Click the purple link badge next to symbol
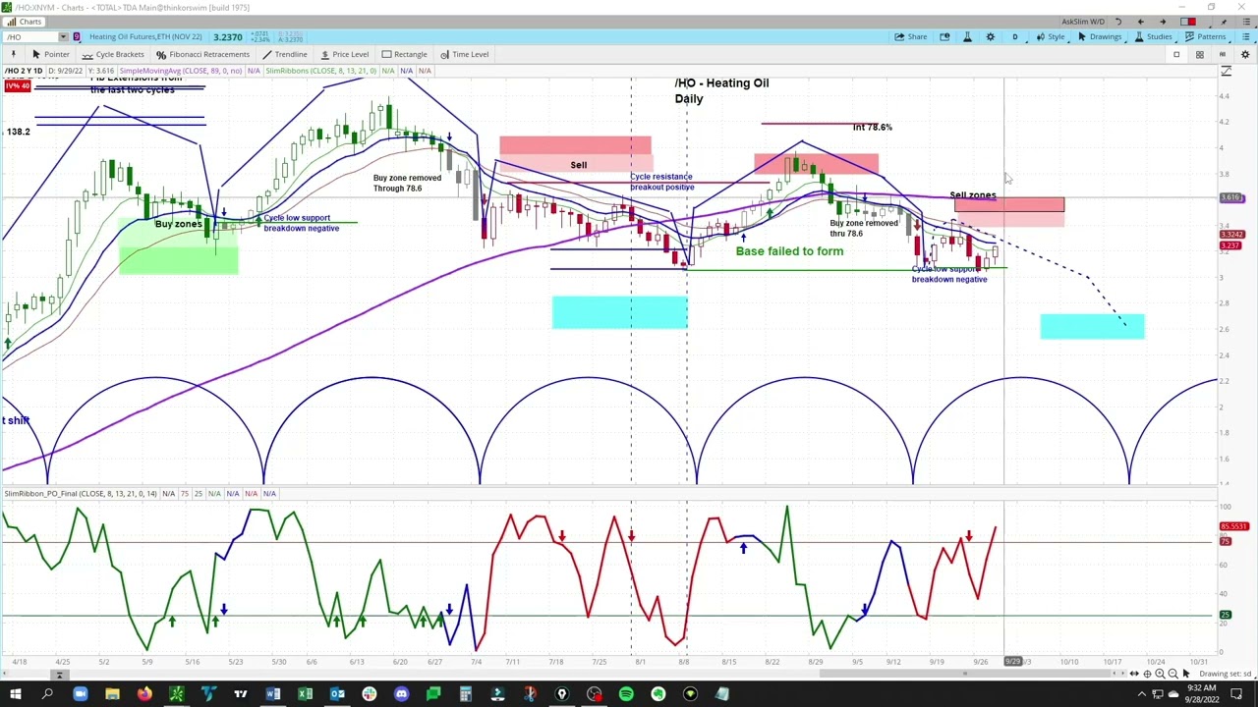This screenshot has width=1258, height=707. click(x=77, y=37)
